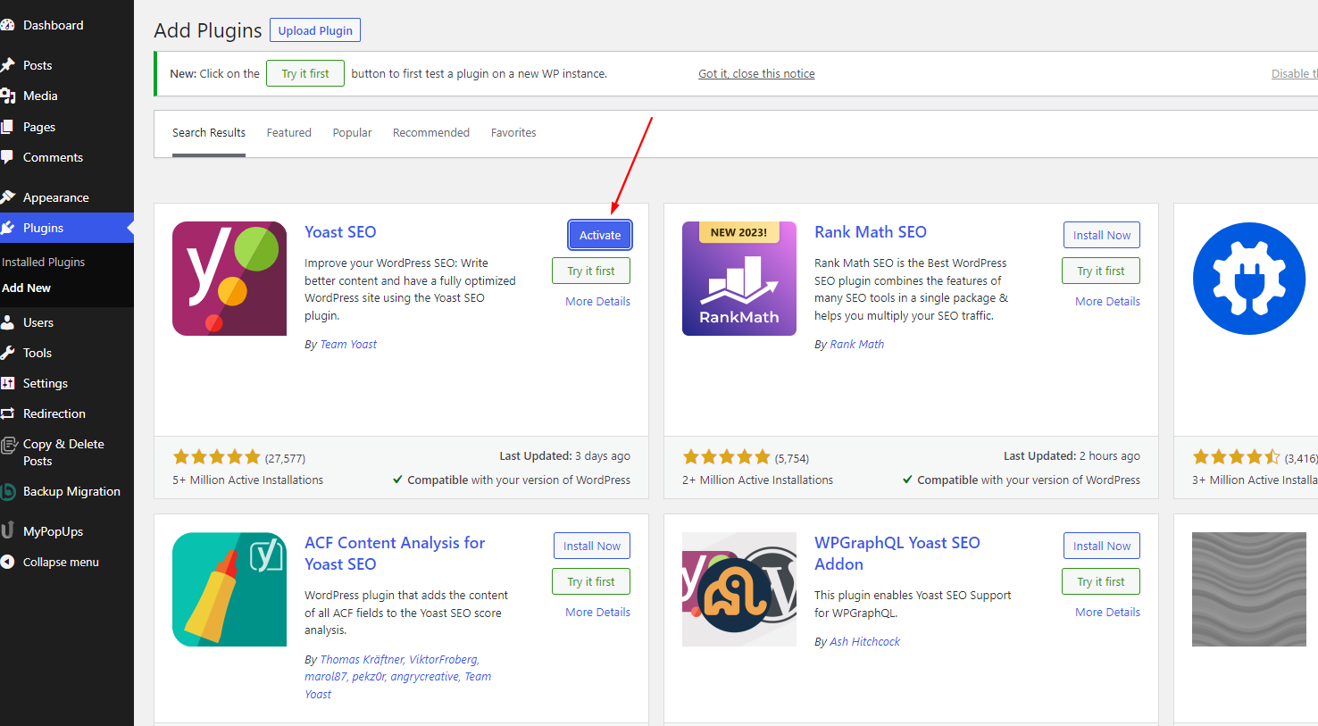This screenshot has height=726, width=1318.
Task: Install WPGraphQL Yoast SEO Addon
Action: point(1102,546)
